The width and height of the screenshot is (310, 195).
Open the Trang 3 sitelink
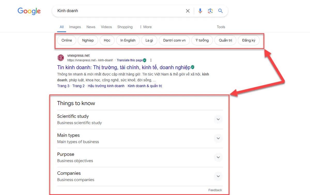tap(63, 86)
